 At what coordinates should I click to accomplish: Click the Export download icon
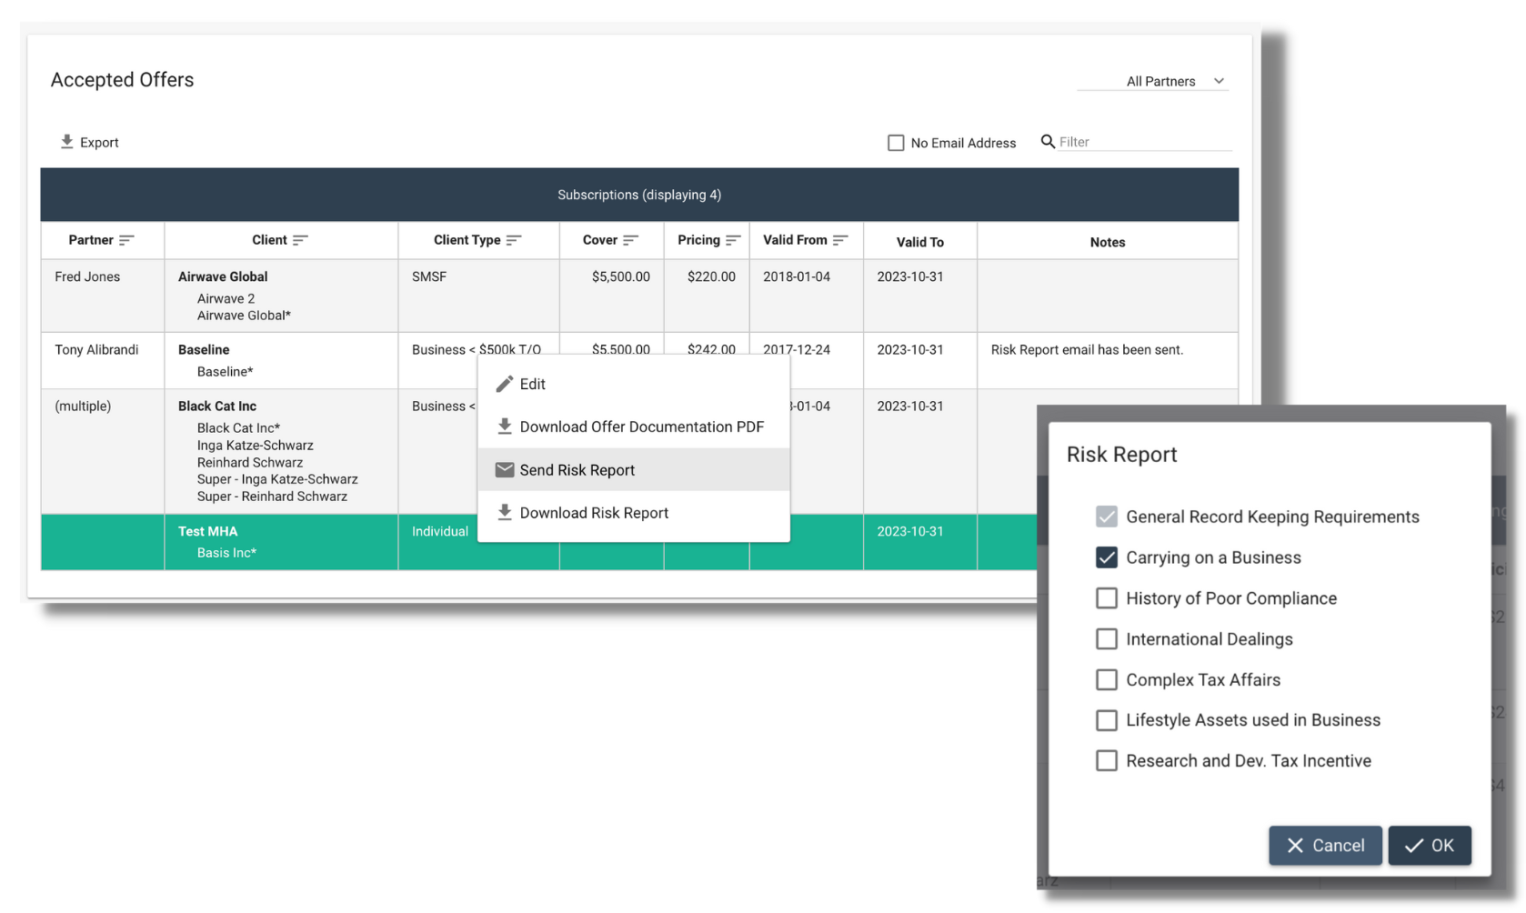pyautogui.click(x=66, y=142)
